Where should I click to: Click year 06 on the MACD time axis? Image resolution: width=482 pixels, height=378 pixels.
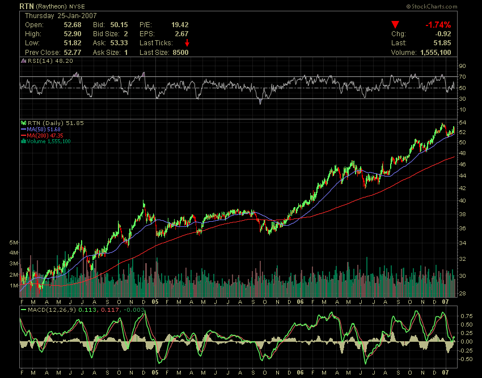pyautogui.click(x=300, y=373)
